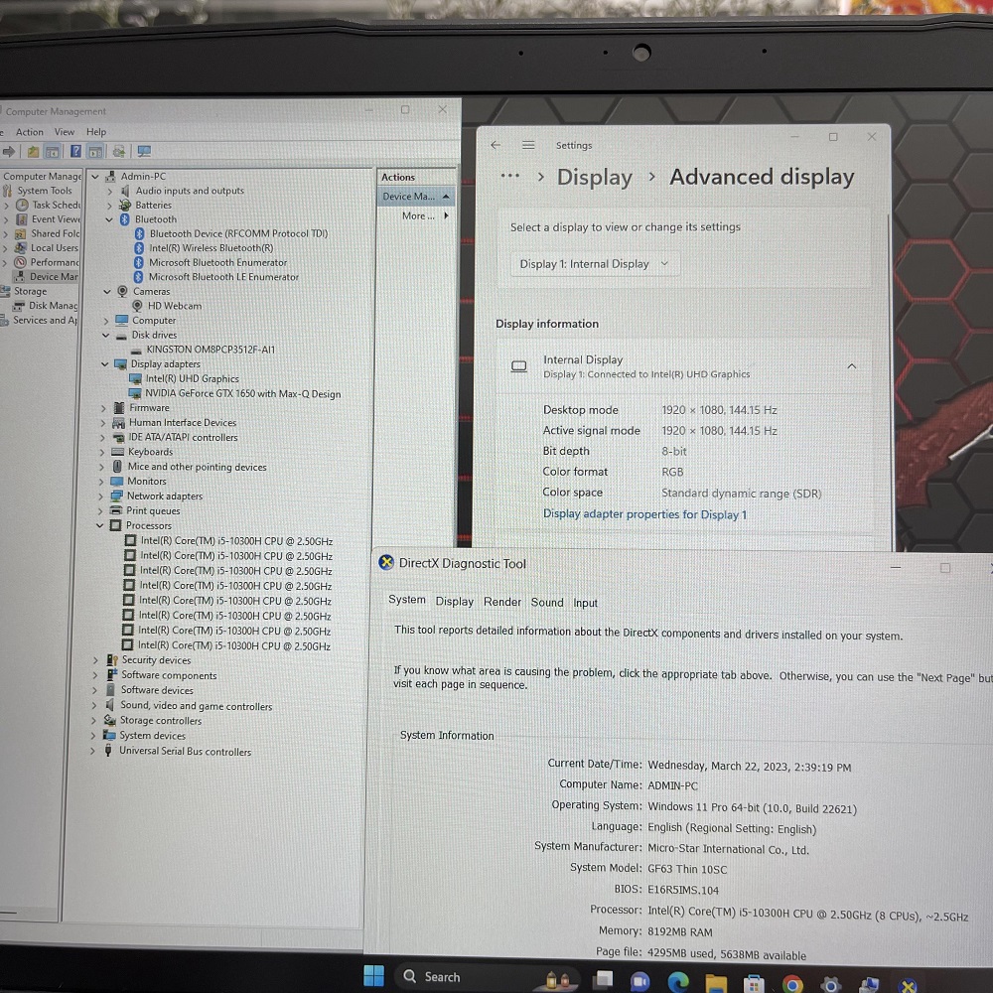Expand Audio inputs and outputs category
This screenshot has height=993, width=993.
(109, 191)
